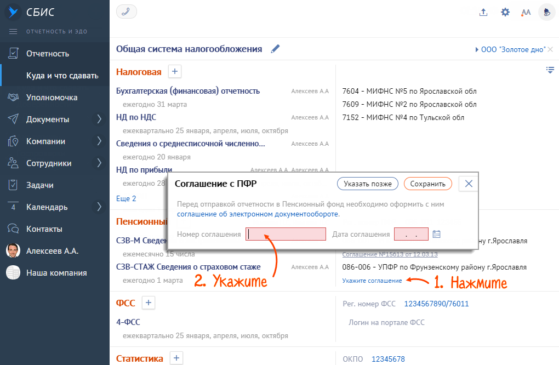Select 086-006 - УПФР по Фрунзенскому району
Screen dimensions: 559x365
point(434,267)
